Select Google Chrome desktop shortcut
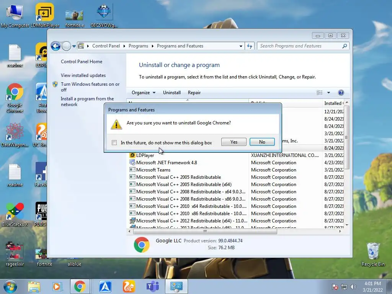 [15, 98]
